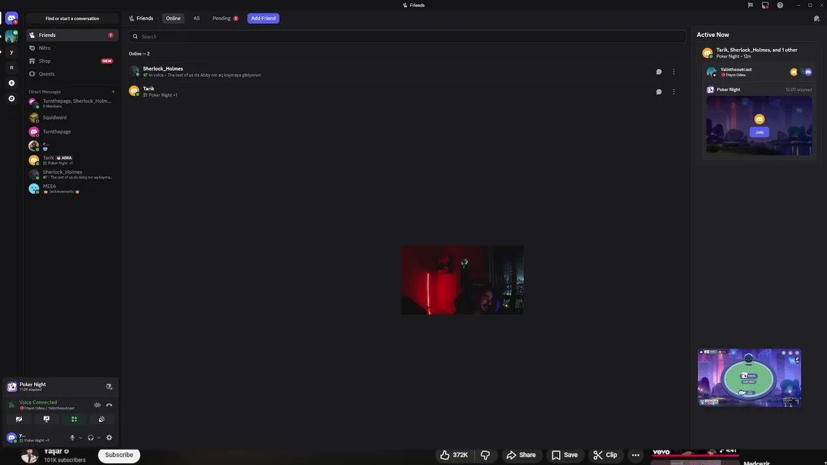827x465 pixels.
Task: Open more options for Sherlock_Holmes row
Action: click(x=673, y=72)
